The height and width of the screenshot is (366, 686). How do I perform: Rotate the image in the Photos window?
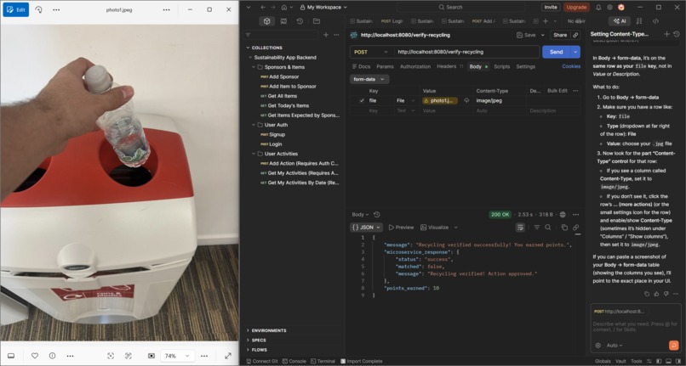click(x=38, y=9)
